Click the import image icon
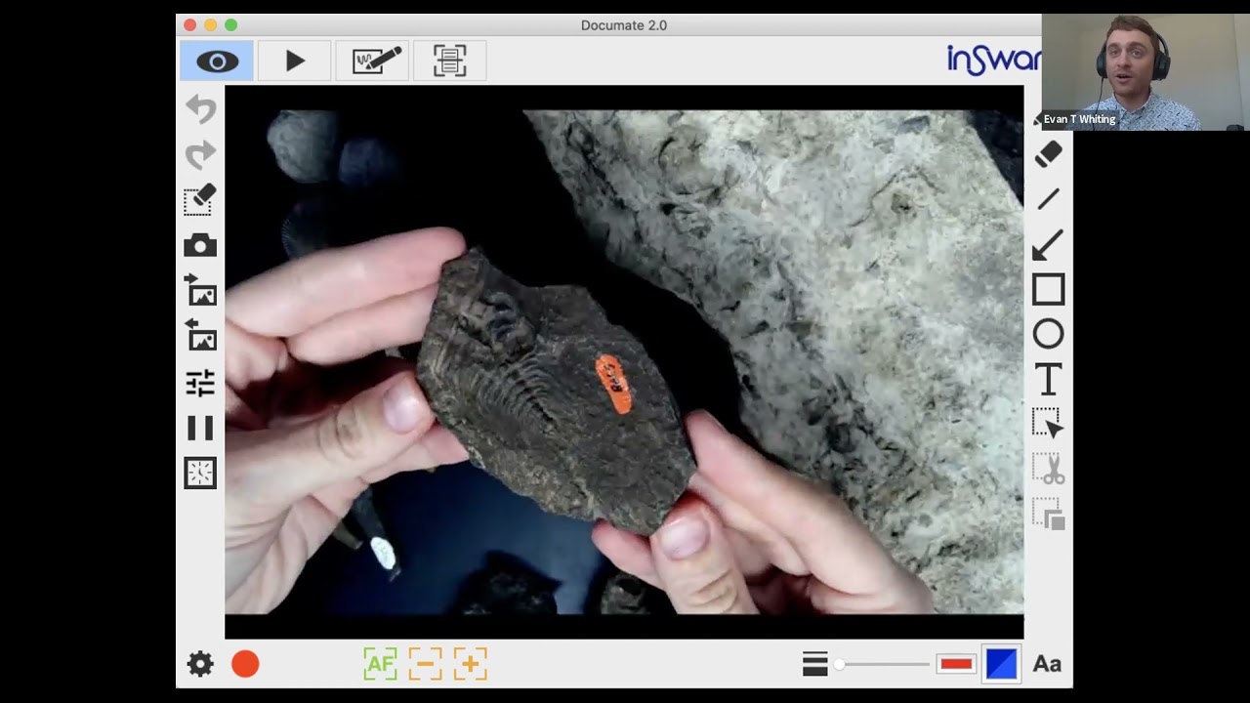The height and width of the screenshot is (703, 1250). [x=200, y=291]
